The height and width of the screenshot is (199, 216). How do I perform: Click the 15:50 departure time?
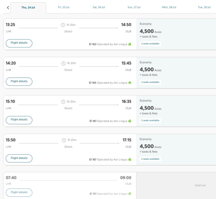coord(11,140)
